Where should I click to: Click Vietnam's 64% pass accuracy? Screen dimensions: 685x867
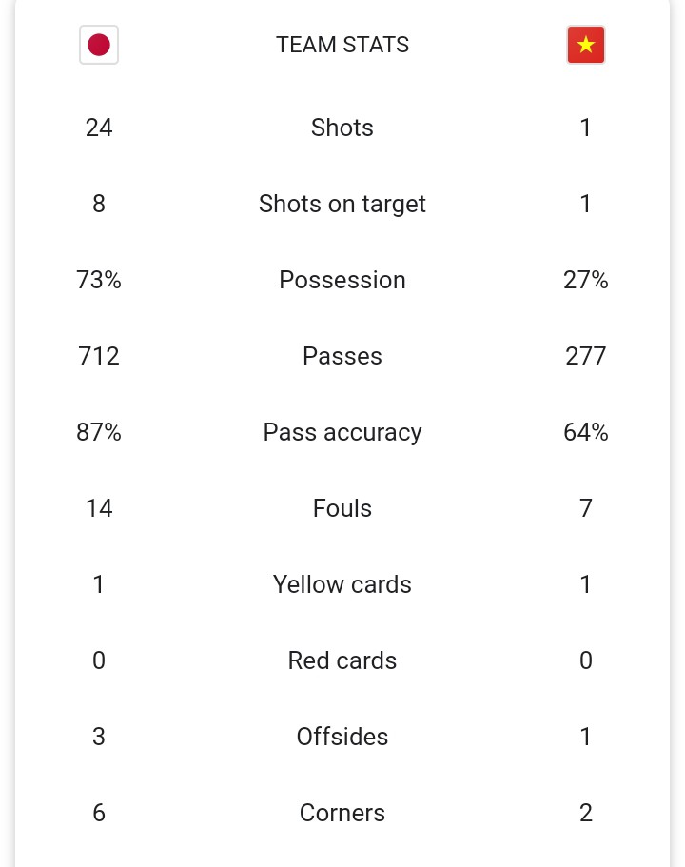tap(585, 432)
